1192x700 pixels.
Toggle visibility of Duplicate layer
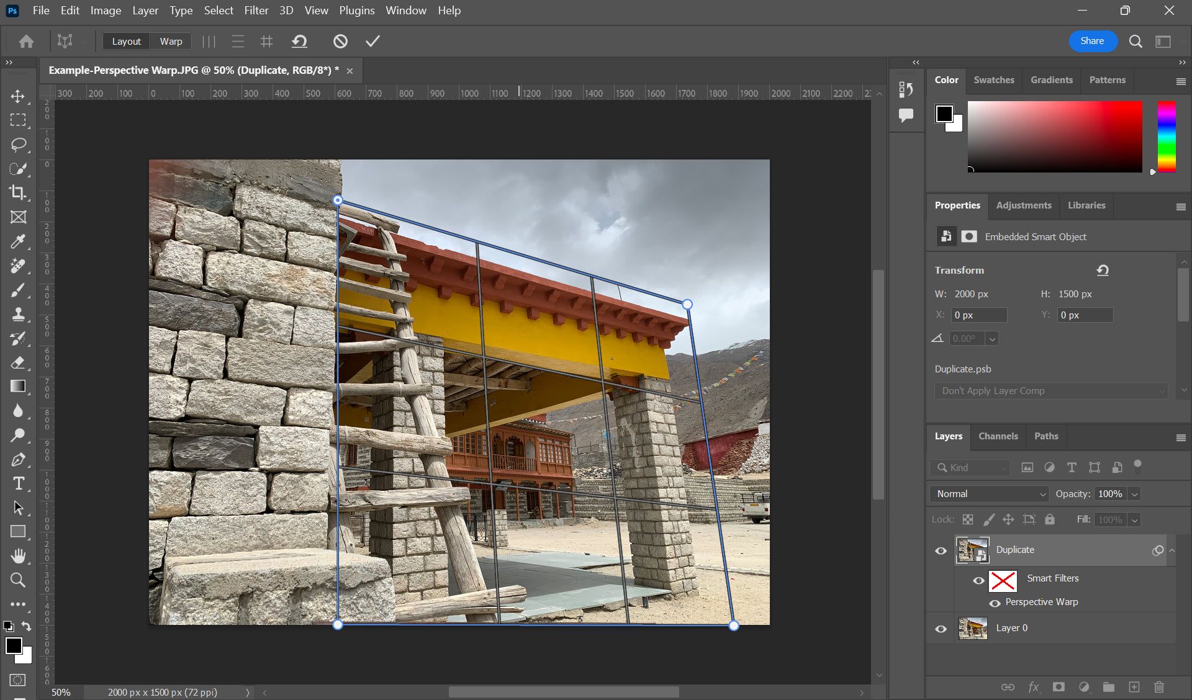tap(941, 551)
